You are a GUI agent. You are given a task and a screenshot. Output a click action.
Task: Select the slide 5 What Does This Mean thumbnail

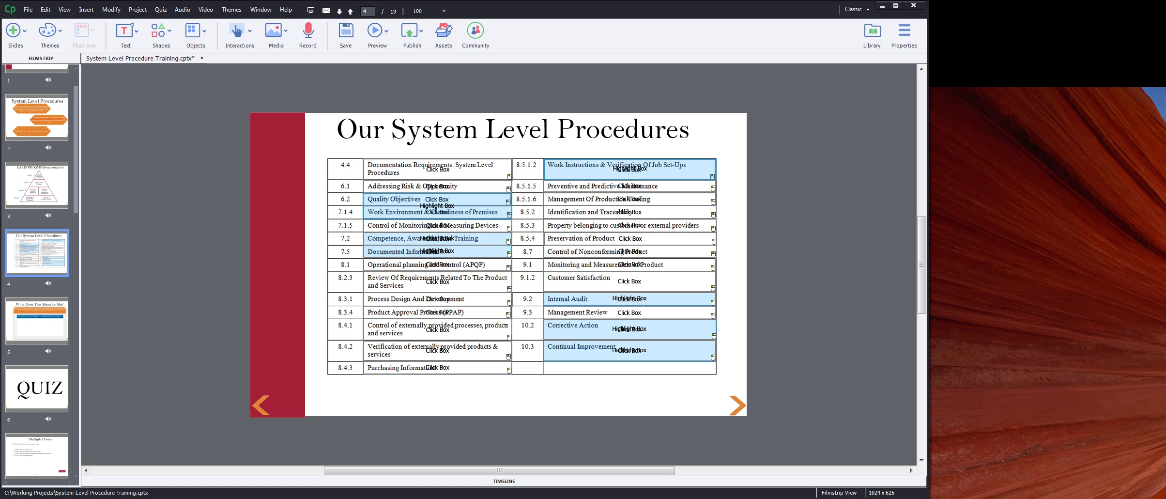37,321
